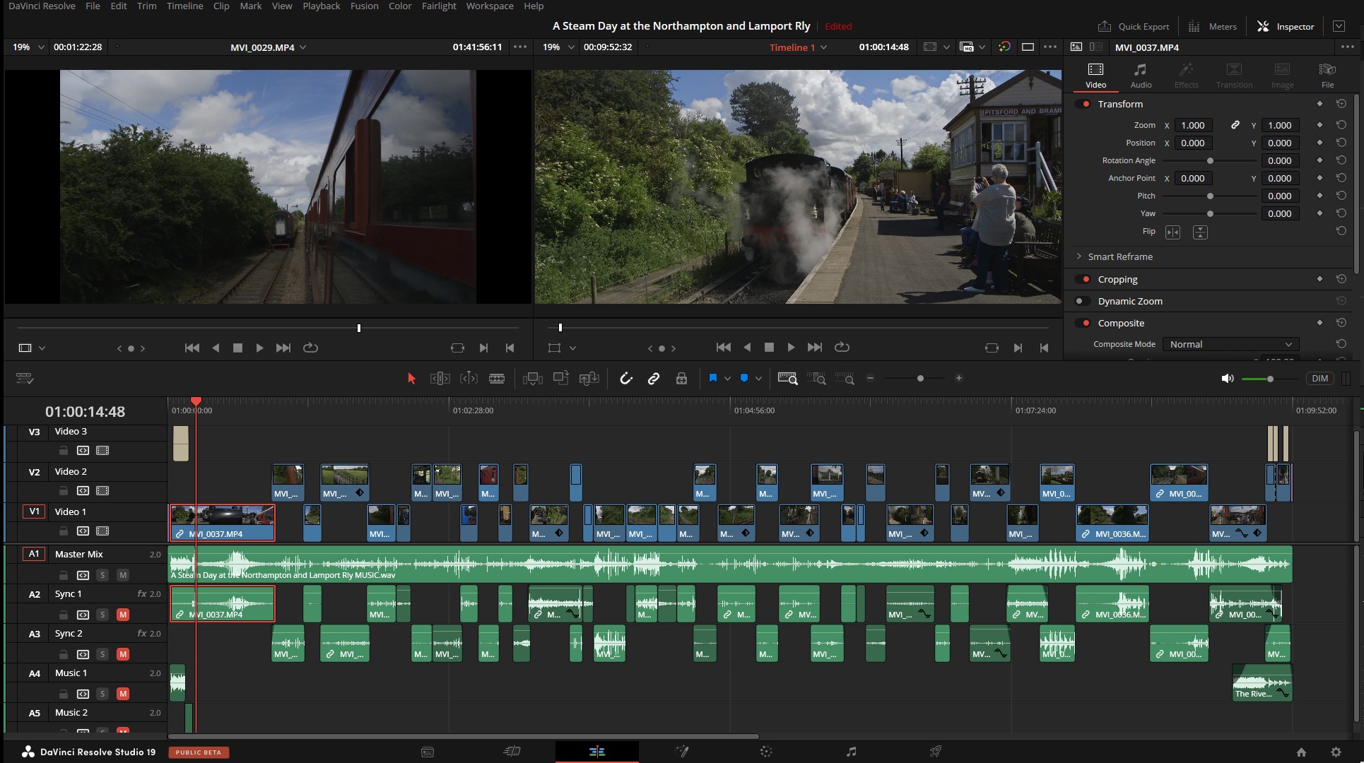Open the Media page icon
The height and width of the screenshot is (763, 1364).
point(428,752)
